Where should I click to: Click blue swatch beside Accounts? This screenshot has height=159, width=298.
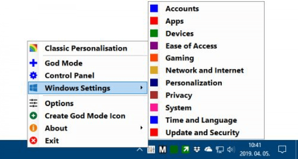[x=154, y=9]
